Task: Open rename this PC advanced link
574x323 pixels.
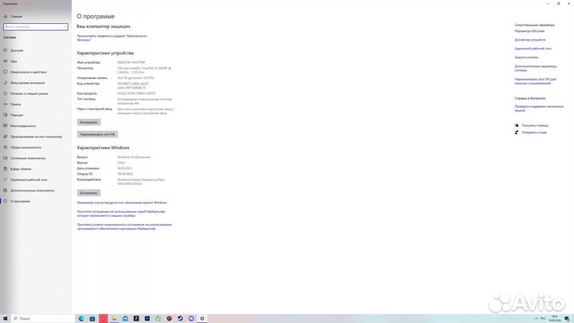Action: click(535, 81)
